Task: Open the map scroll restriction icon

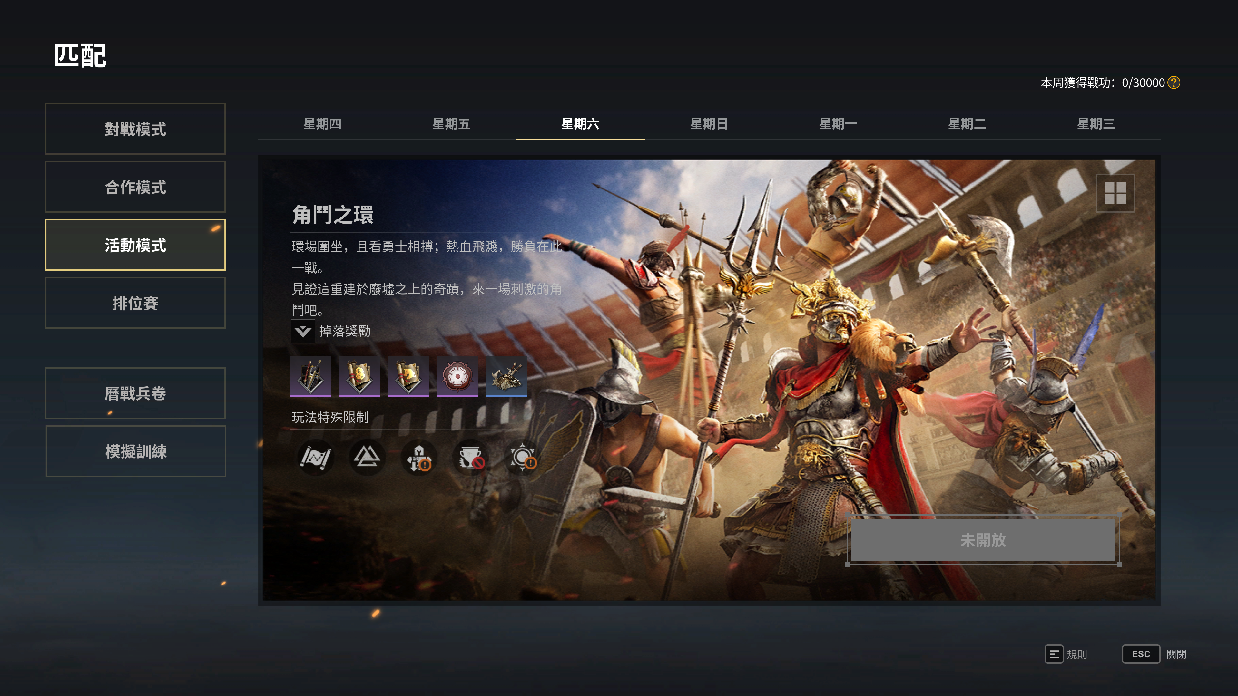Action: [x=315, y=457]
